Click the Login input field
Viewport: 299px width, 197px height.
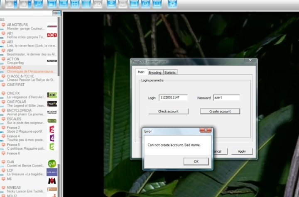pyautogui.click(x=173, y=98)
